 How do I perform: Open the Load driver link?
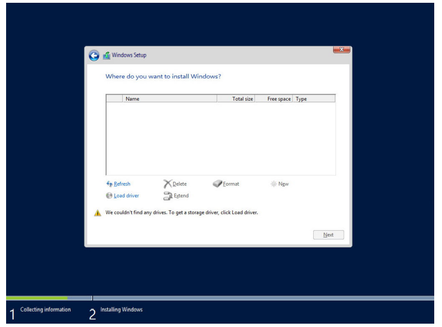click(126, 196)
